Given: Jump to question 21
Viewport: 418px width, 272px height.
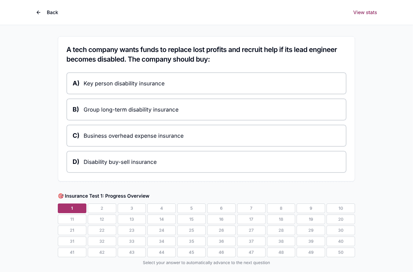Looking at the screenshot, I should click(x=72, y=230).
